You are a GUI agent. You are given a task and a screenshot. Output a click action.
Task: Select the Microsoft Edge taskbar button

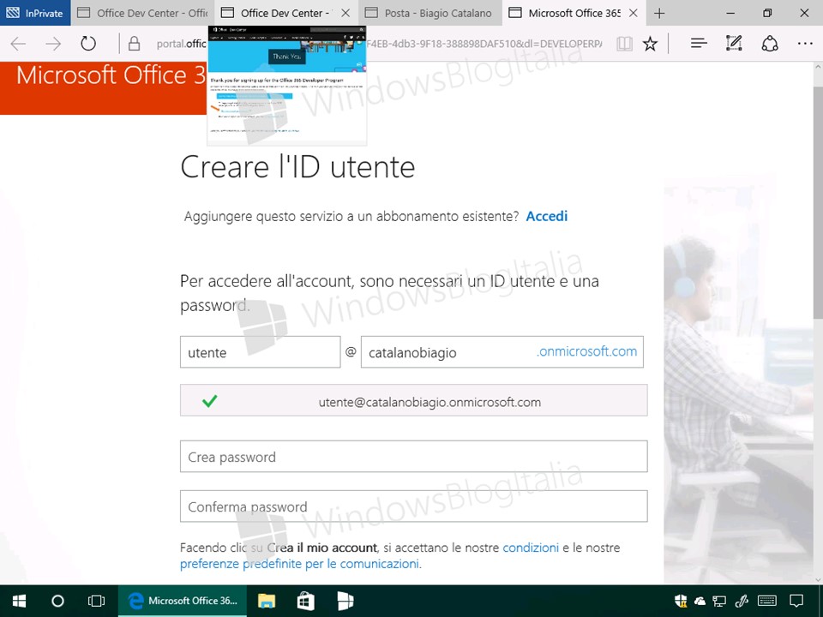182,601
